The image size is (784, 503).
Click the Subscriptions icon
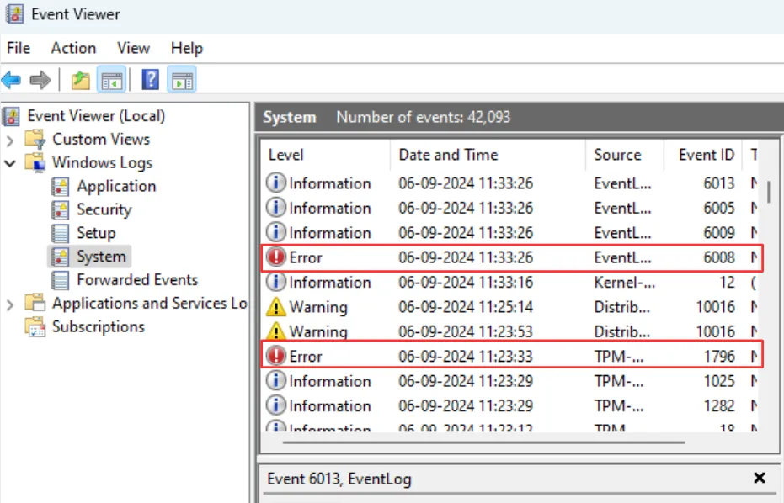click(36, 326)
